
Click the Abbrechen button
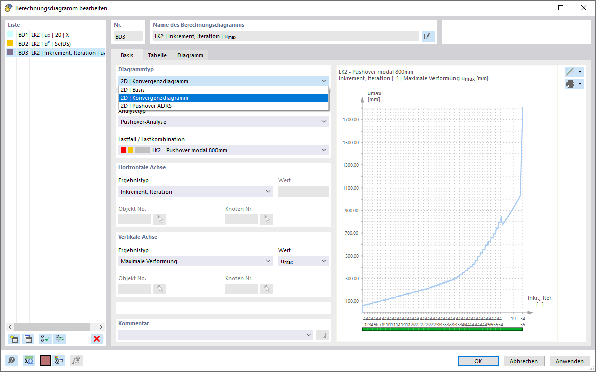(524, 361)
